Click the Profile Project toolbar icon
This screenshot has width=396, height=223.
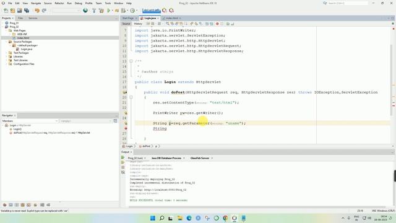[124, 11]
